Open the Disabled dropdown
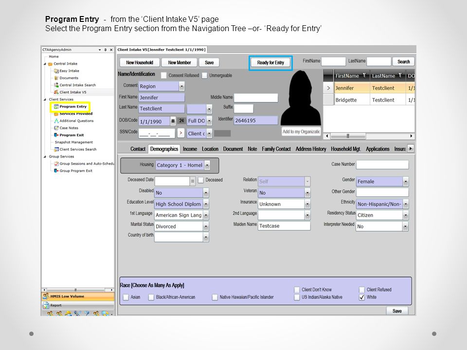467x350 pixels. click(x=206, y=193)
